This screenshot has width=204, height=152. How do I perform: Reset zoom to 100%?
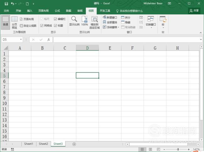pyautogui.click(x=84, y=21)
